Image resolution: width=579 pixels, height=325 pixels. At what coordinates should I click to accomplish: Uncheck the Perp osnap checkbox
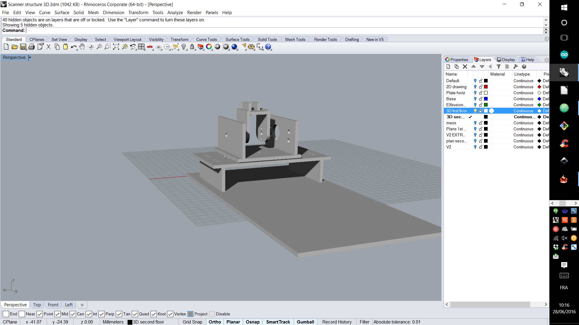102,314
